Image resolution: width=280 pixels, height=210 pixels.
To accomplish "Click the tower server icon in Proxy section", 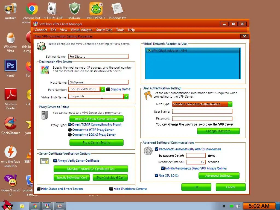I will [x=45, y=115].
